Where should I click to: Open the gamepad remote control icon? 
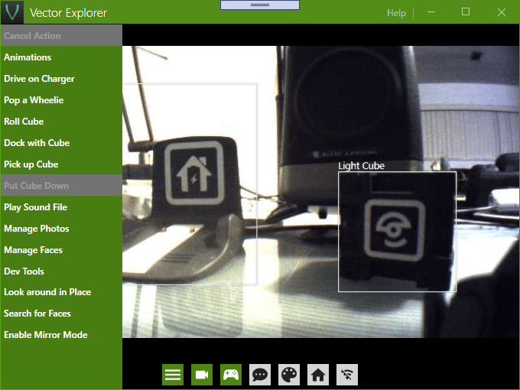[231, 375]
